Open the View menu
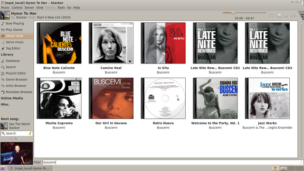The image size is (304, 171). click(40, 8)
